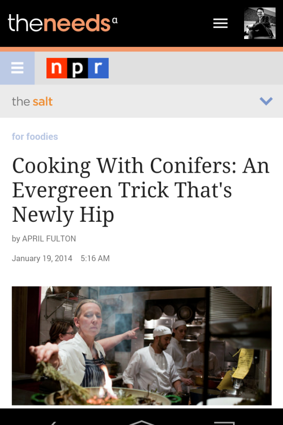Open the user profile photo
This screenshot has height=425, width=283.
pos(260,23)
